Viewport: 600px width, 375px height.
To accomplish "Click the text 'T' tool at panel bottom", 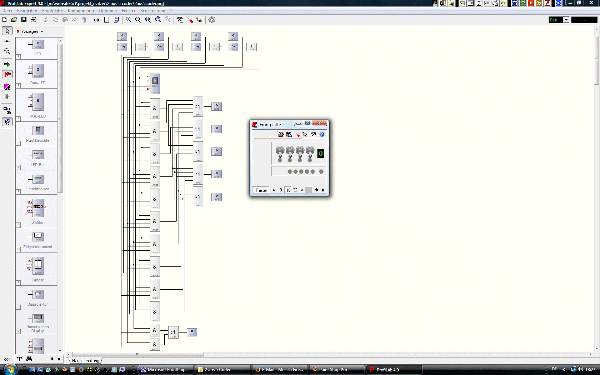I will click(19, 359).
